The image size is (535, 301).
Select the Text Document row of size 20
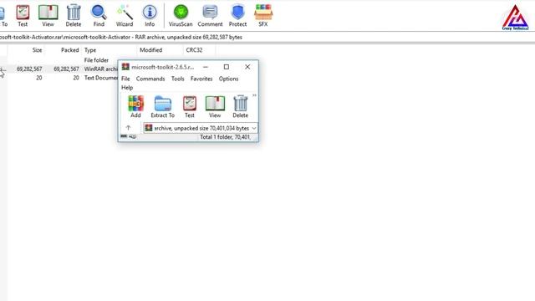[x=59, y=78]
